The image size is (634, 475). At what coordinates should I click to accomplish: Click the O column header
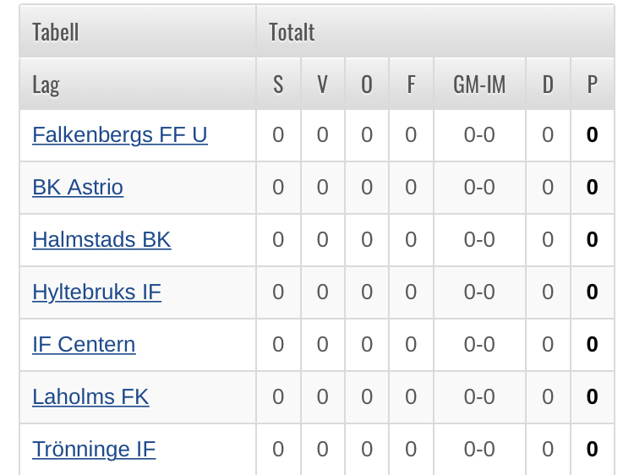(367, 85)
